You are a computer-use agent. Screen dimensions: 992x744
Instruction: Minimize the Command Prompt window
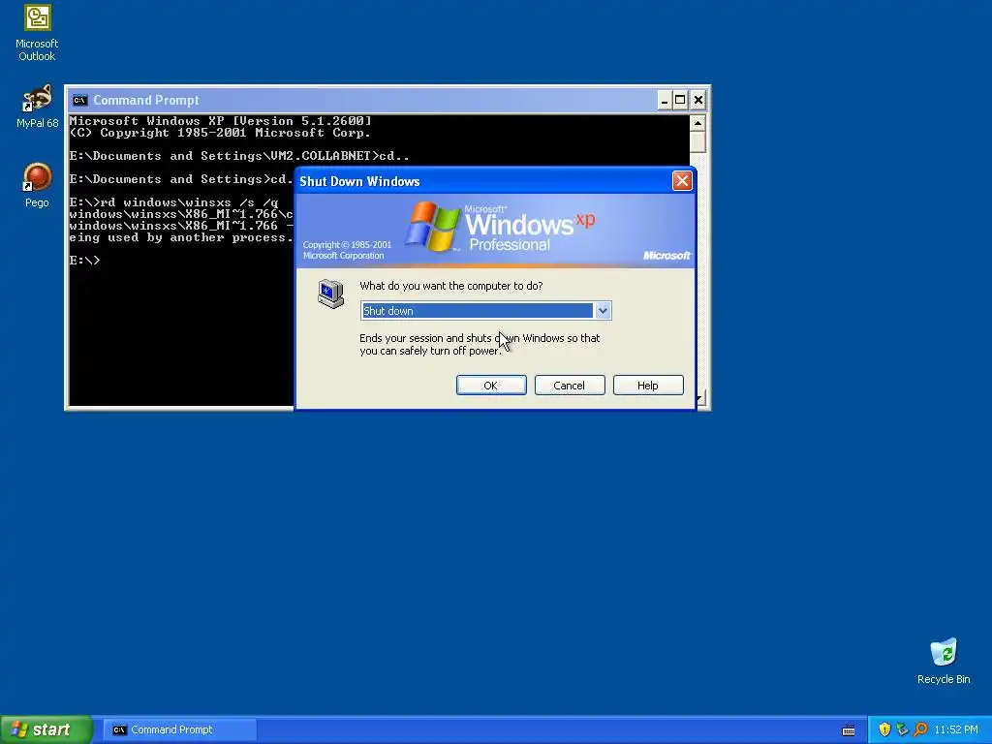coord(665,100)
